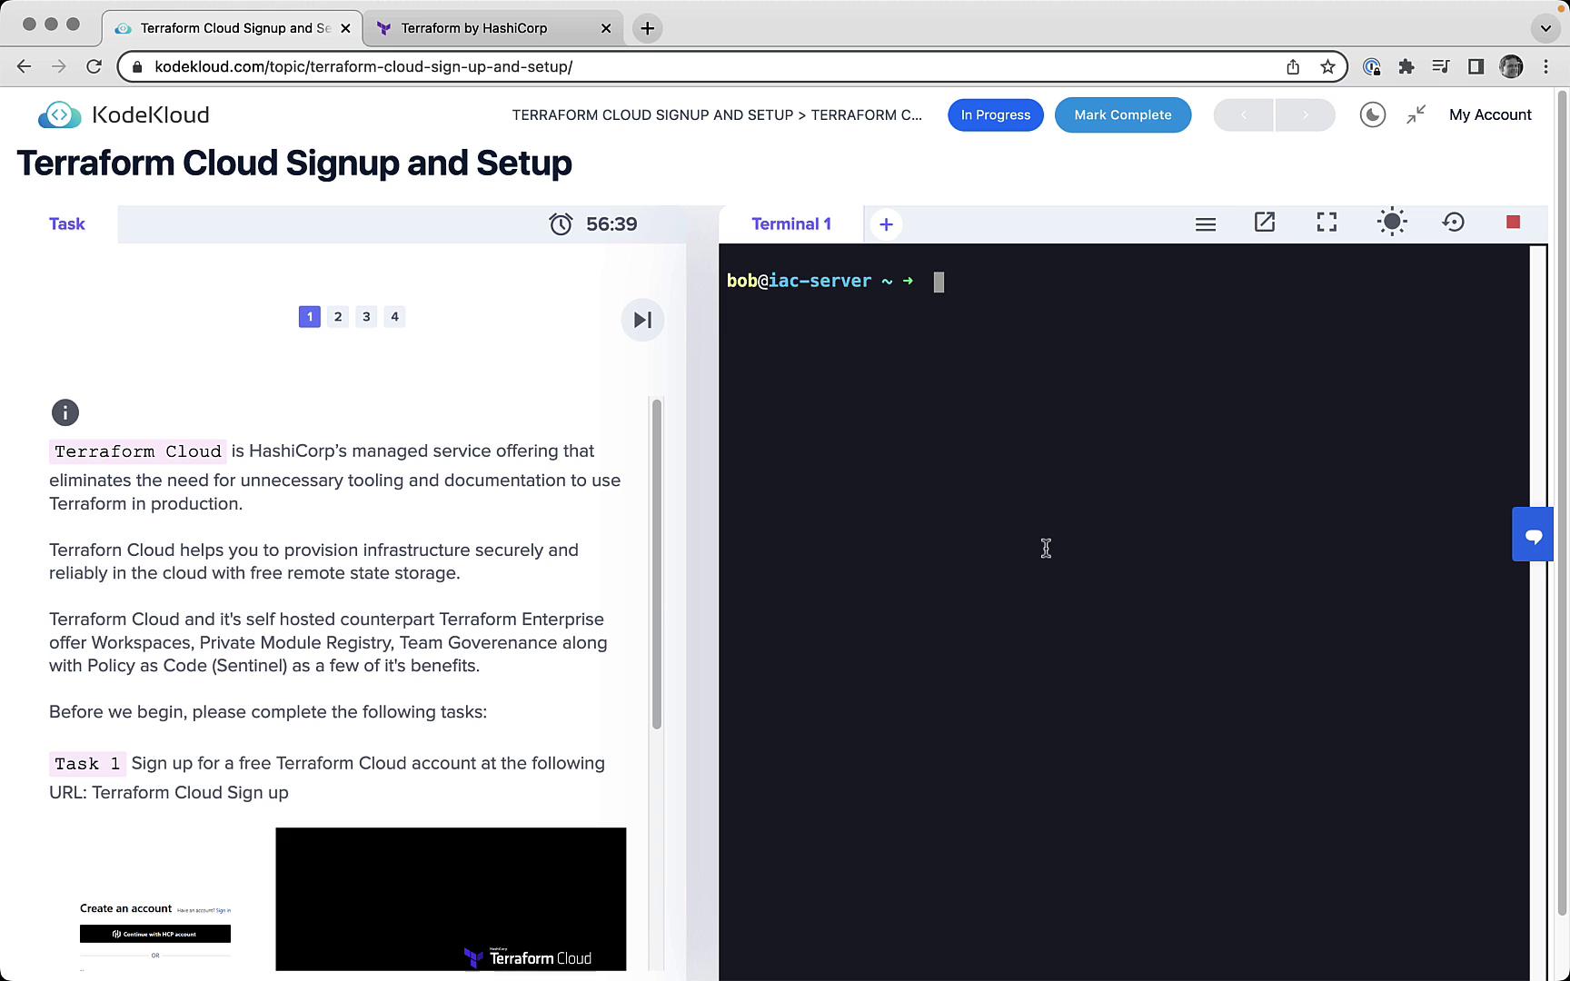The height and width of the screenshot is (981, 1570).
Task: Click the red stop lab button
Action: pos(1513,223)
